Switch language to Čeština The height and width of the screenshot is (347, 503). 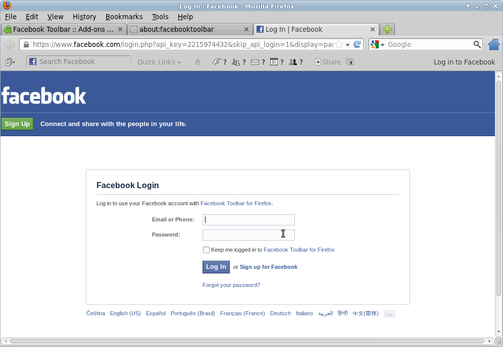point(95,313)
